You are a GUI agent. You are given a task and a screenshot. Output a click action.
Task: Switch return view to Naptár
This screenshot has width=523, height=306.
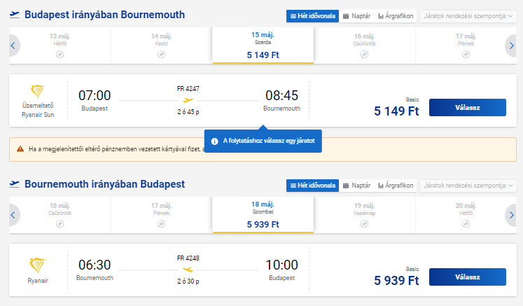point(356,186)
